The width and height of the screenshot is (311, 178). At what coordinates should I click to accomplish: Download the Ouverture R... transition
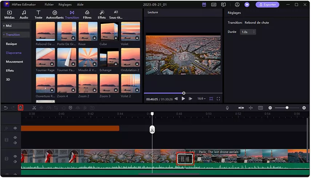52,90
